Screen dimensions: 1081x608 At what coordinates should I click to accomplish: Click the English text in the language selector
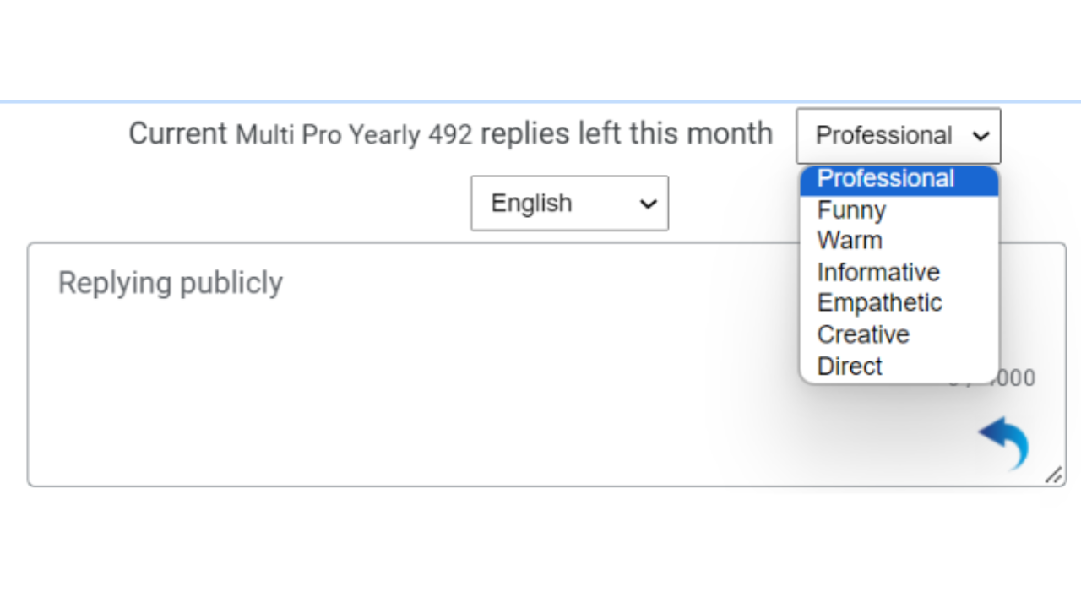pos(531,204)
